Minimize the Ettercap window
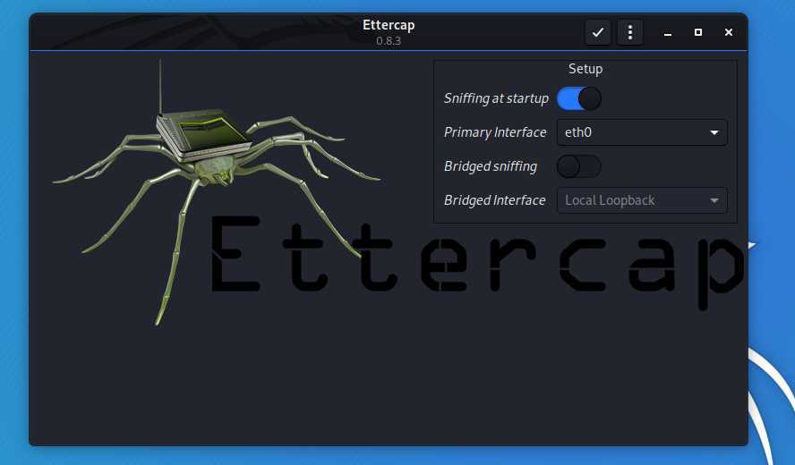The image size is (795, 465). (x=668, y=32)
